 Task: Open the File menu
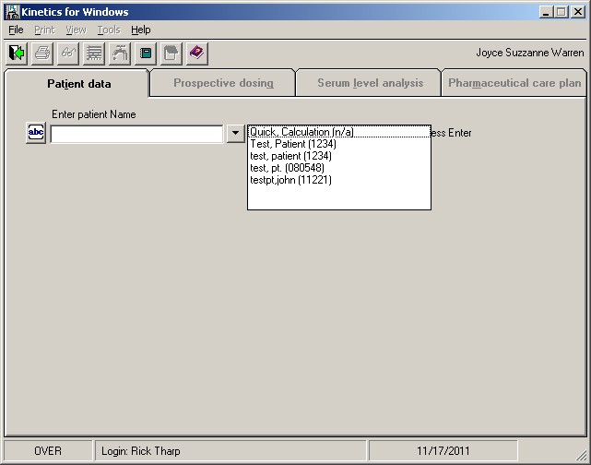click(16, 30)
